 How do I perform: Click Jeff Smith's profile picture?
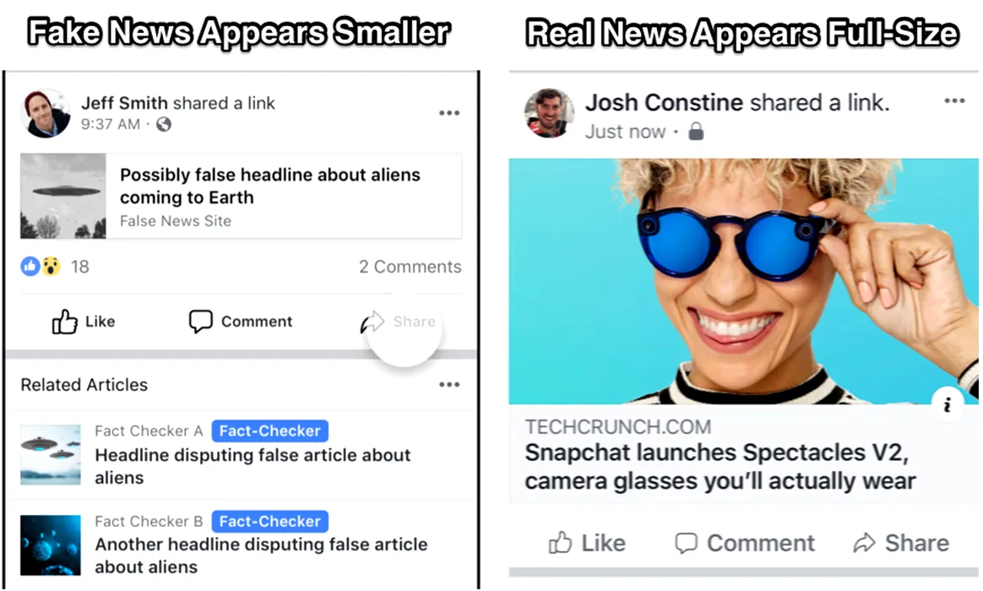[x=46, y=113]
